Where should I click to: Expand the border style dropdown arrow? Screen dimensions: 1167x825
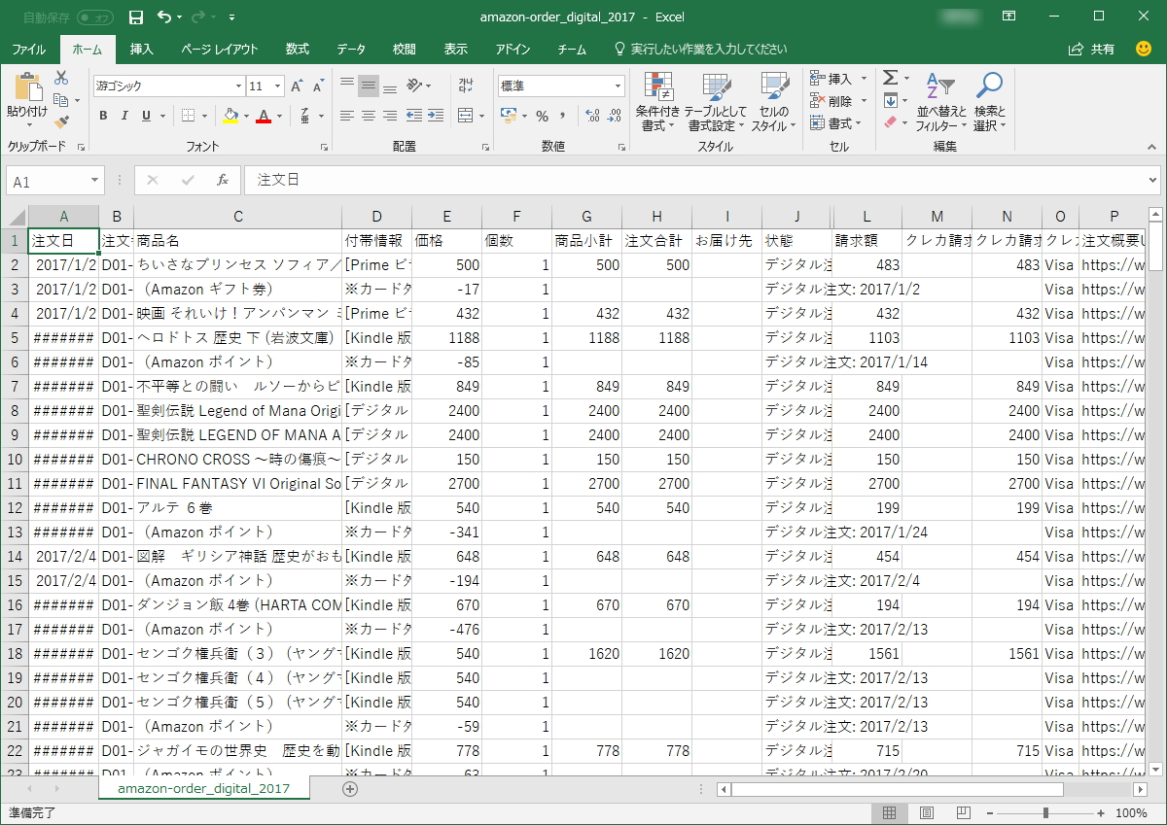[206, 116]
